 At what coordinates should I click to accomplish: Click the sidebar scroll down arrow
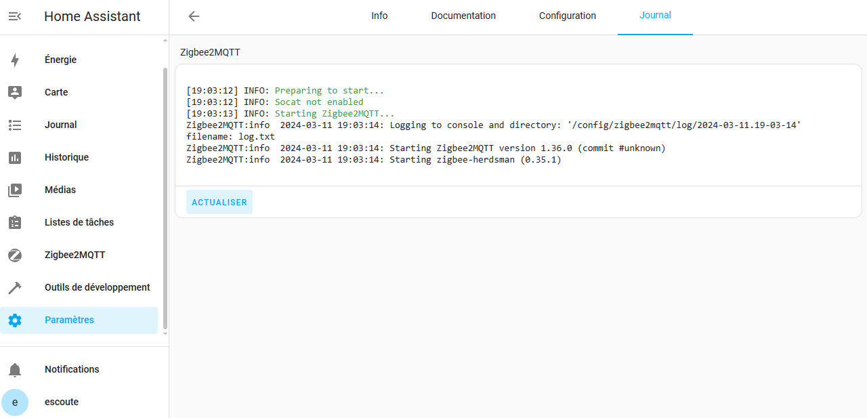tap(165, 333)
